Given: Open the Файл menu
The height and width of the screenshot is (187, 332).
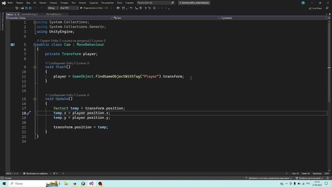Looking at the screenshot, I should click(10, 3).
